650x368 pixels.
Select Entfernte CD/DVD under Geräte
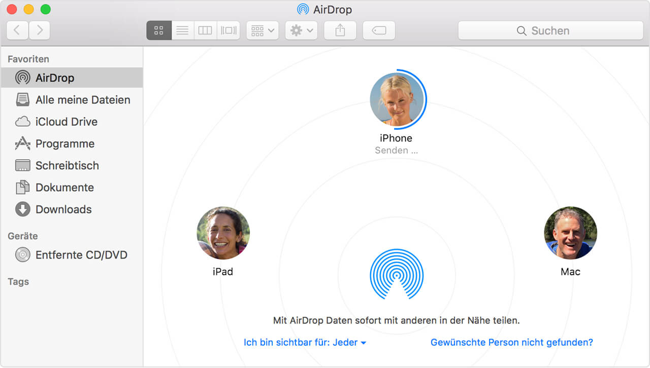pos(81,255)
